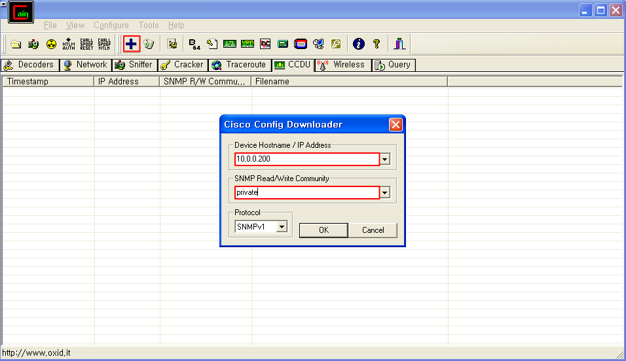Click the http://www.oxid.it status bar text
This screenshot has width=626, height=361.
tap(36, 352)
